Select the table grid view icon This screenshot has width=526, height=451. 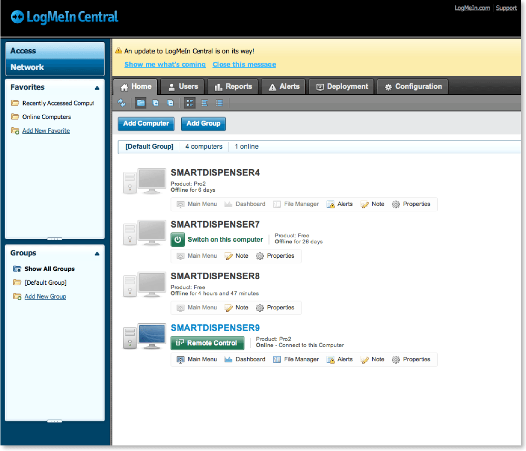[219, 103]
